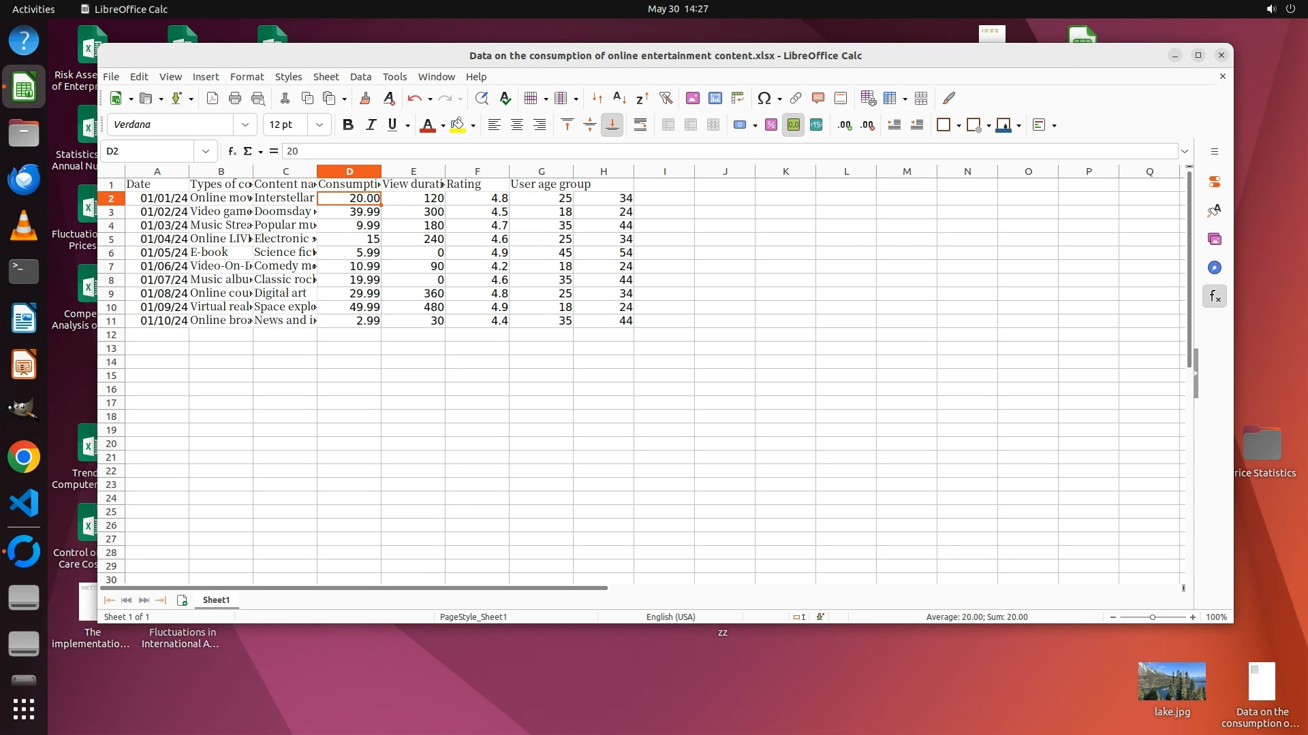The height and width of the screenshot is (735, 1308).
Task: Click the Insert Special Character omega icon
Action: pos(764,98)
